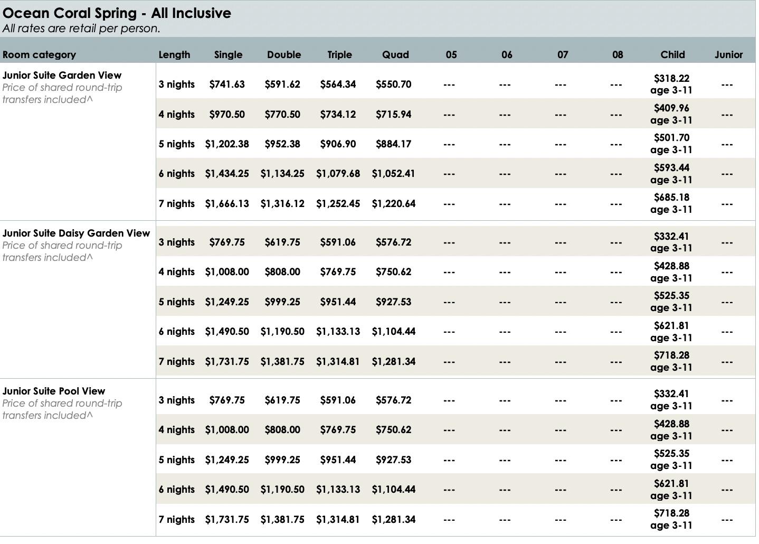Click the Single rate $741.63
759x544 pixels.
click(x=227, y=85)
